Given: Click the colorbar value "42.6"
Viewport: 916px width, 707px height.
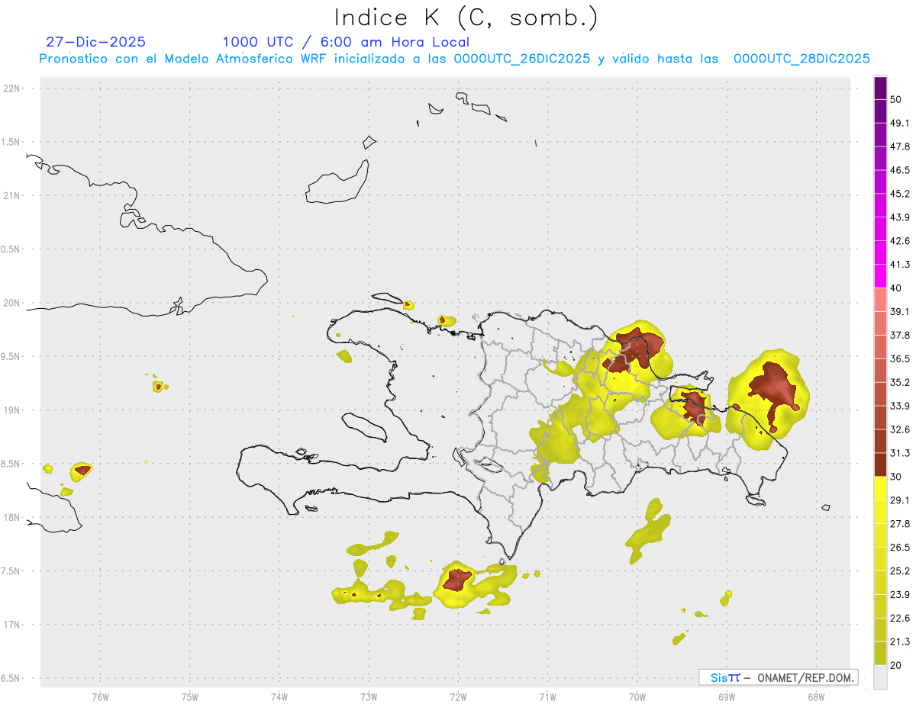Looking at the screenshot, I should click(x=900, y=241).
